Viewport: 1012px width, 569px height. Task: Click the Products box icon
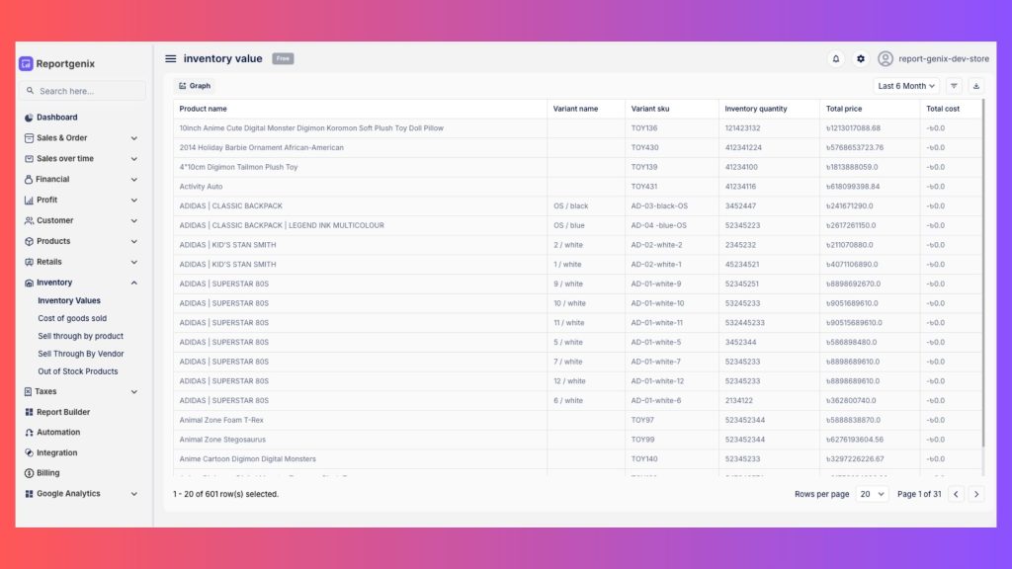[x=29, y=241]
